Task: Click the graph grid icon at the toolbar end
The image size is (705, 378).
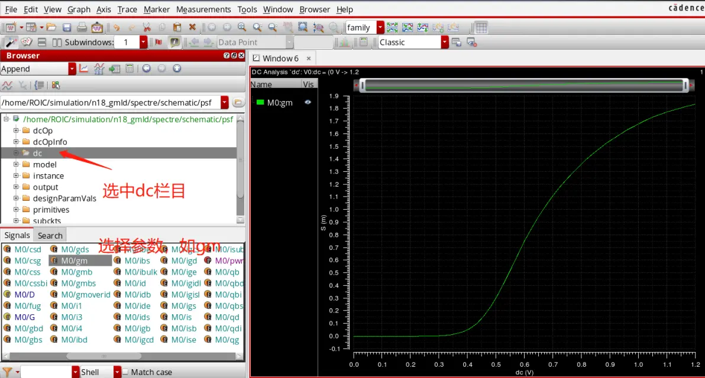Action: click(481, 27)
